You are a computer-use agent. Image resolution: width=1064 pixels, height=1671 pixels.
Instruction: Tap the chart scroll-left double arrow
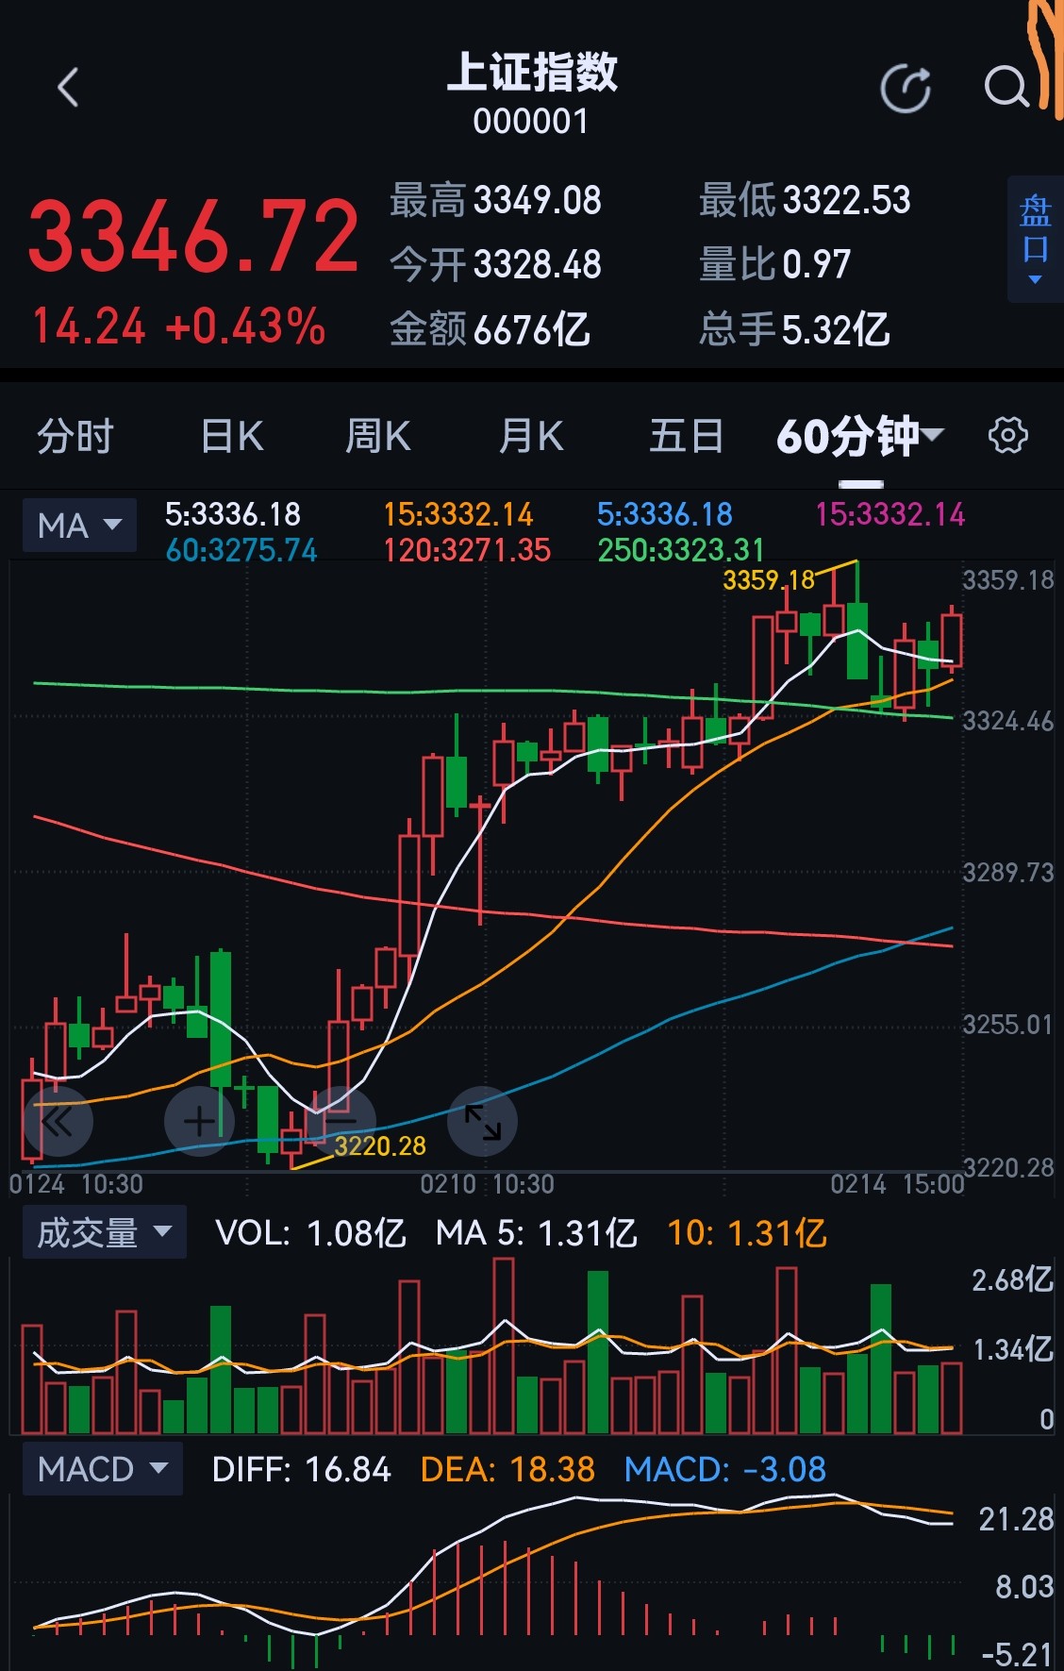point(57,1122)
